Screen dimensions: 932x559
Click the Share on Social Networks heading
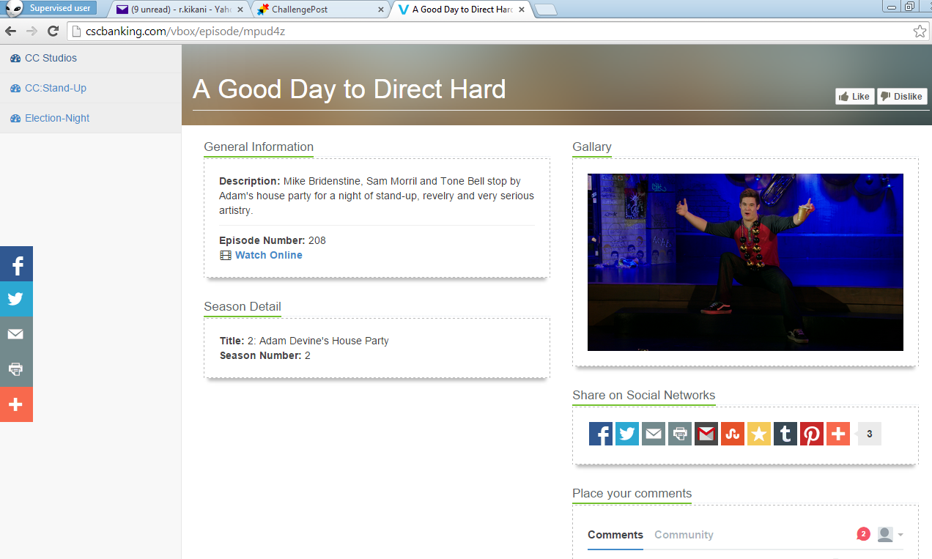[644, 395]
